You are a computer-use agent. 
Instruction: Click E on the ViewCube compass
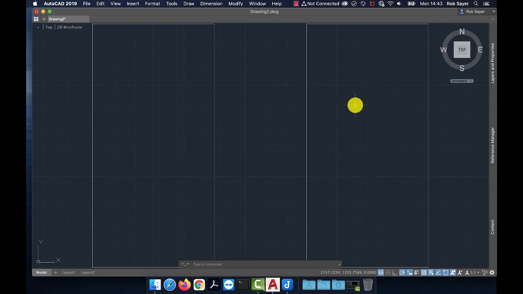click(x=480, y=50)
